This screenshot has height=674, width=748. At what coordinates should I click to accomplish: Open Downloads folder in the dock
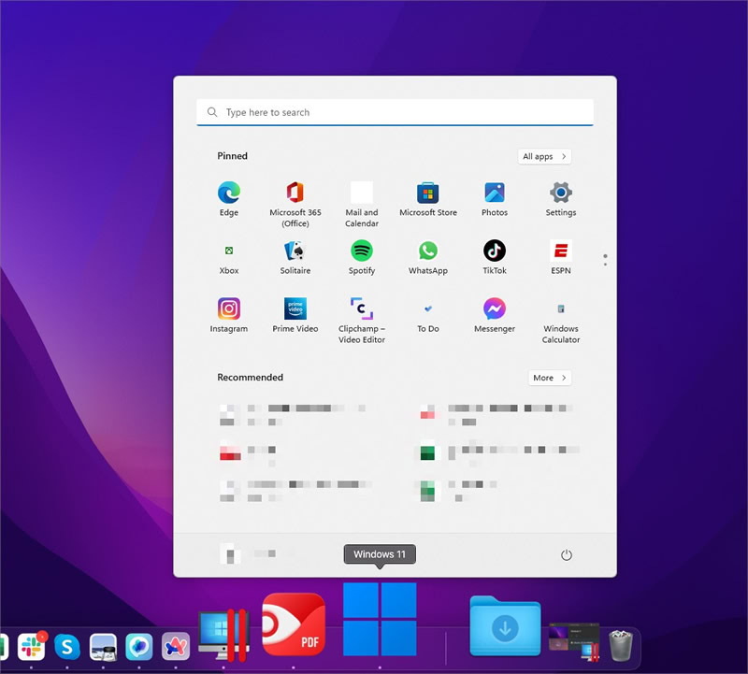click(x=505, y=625)
